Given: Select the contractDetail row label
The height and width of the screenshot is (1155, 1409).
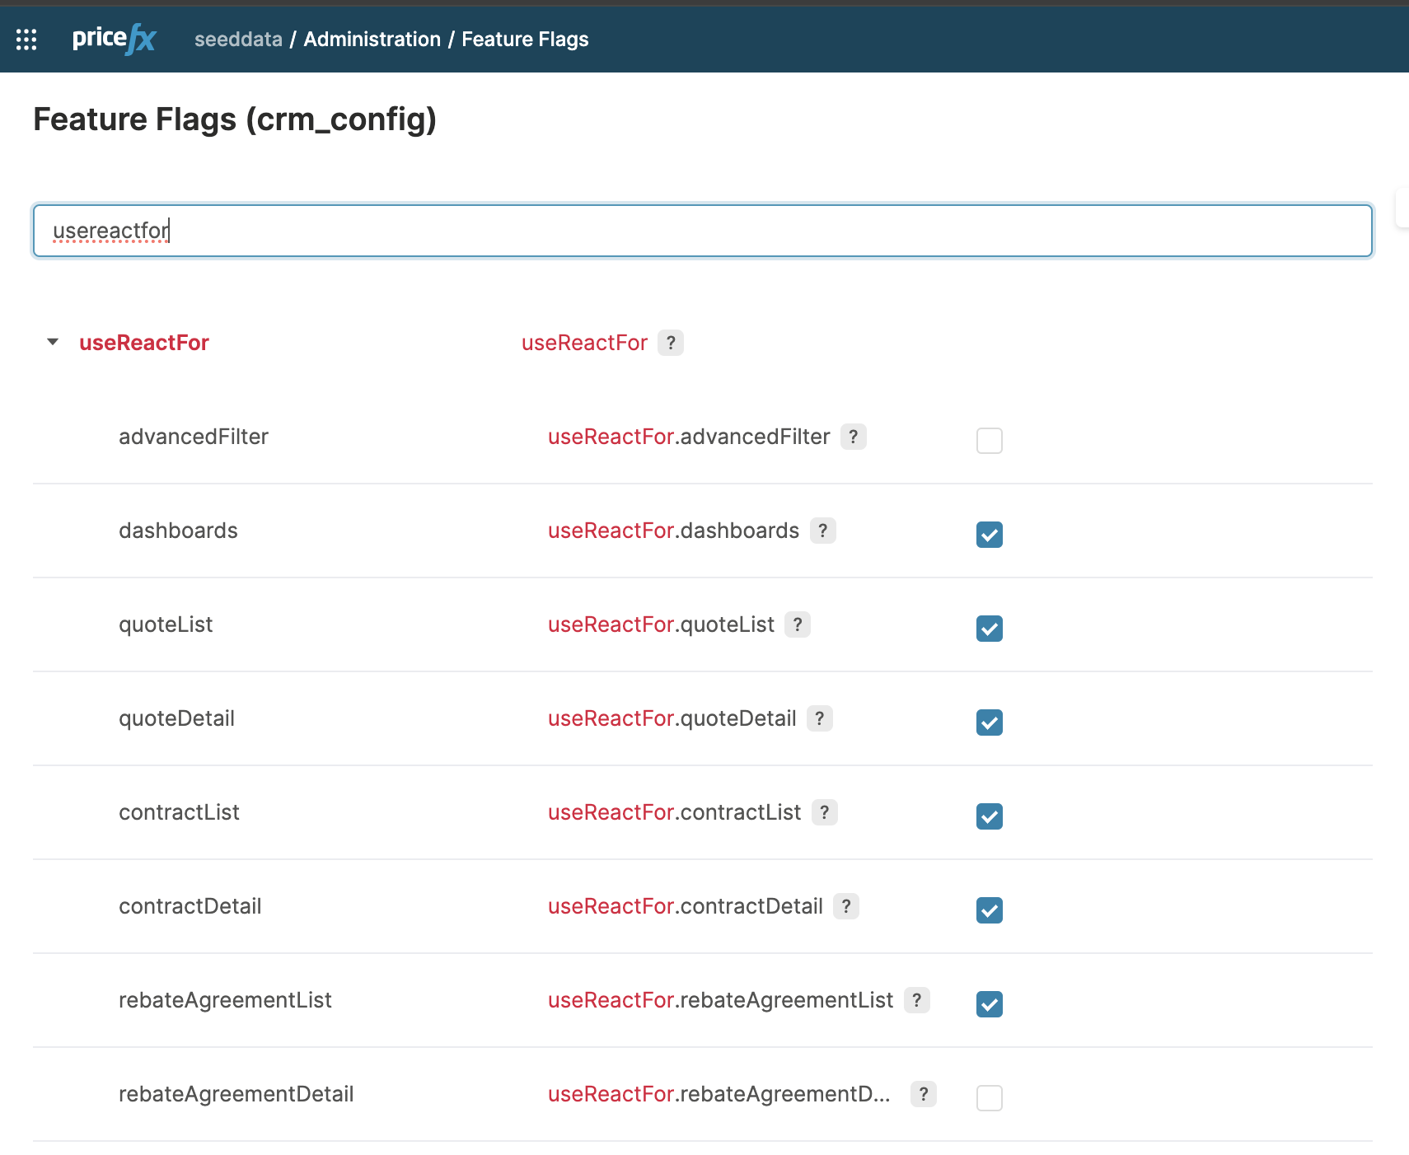Looking at the screenshot, I should pos(190,906).
